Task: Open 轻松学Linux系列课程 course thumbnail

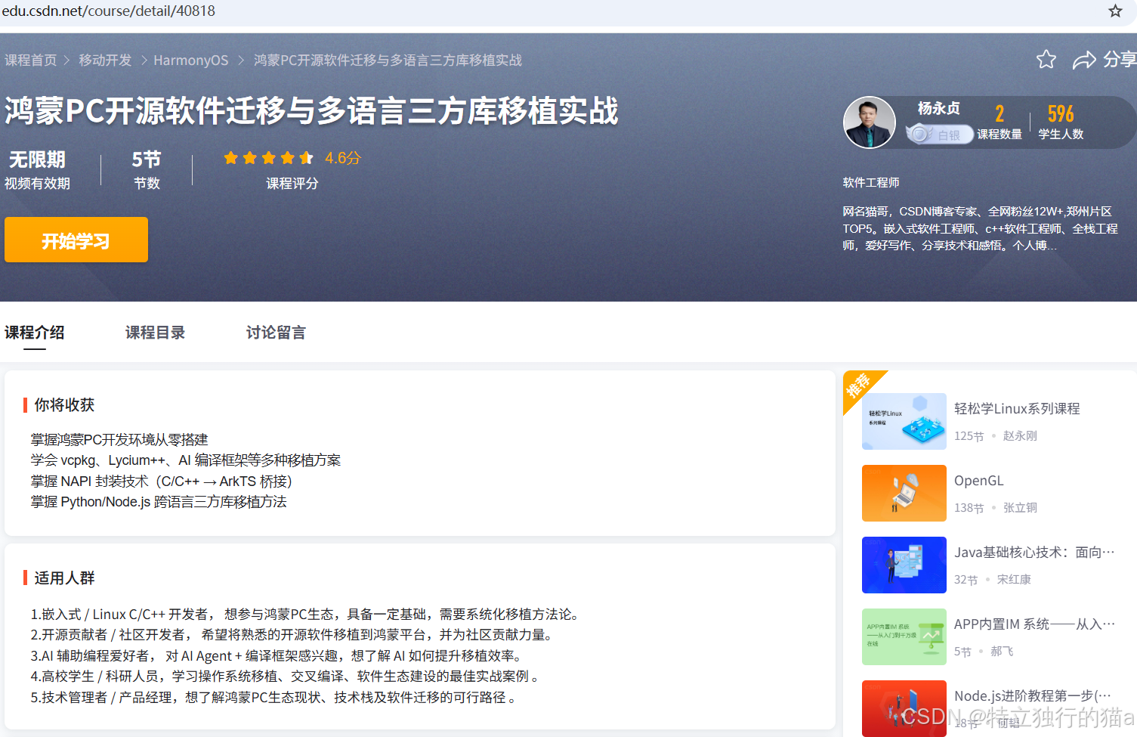Action: pyautogui.click(x=904, y=421)
